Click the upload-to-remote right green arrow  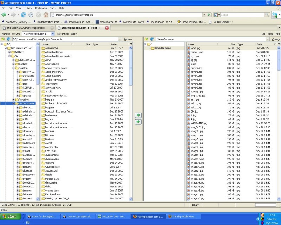click(x=138, y=122)
